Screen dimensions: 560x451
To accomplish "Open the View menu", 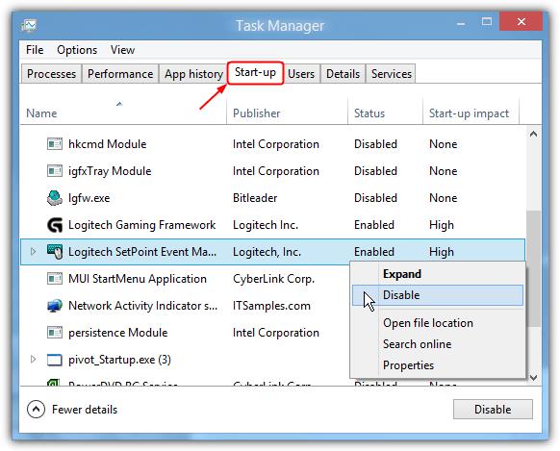I will (122, 50).
